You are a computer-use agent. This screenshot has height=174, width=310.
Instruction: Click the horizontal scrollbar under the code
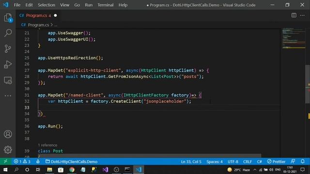[x=149, y=156]
